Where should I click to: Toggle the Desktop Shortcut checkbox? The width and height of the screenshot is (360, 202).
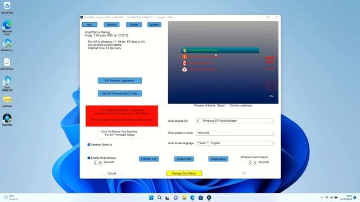pos(89,145)
